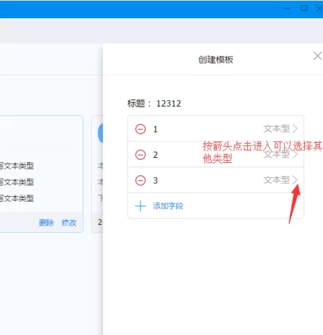Minimize the application window
This screenshot has width=323, height=335.
point(287,8)
